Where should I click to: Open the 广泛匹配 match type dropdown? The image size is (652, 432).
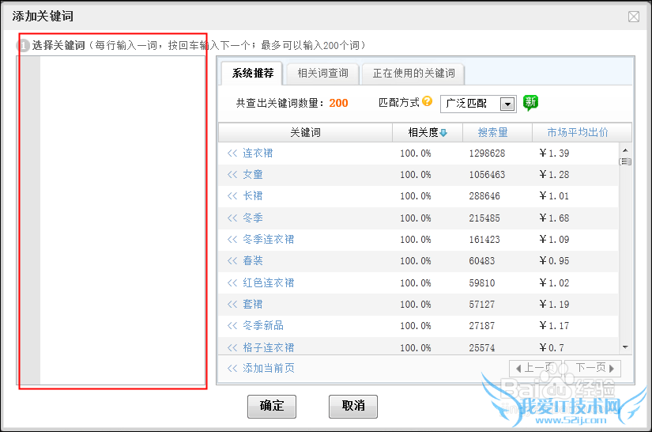click(x=507, y=104)
